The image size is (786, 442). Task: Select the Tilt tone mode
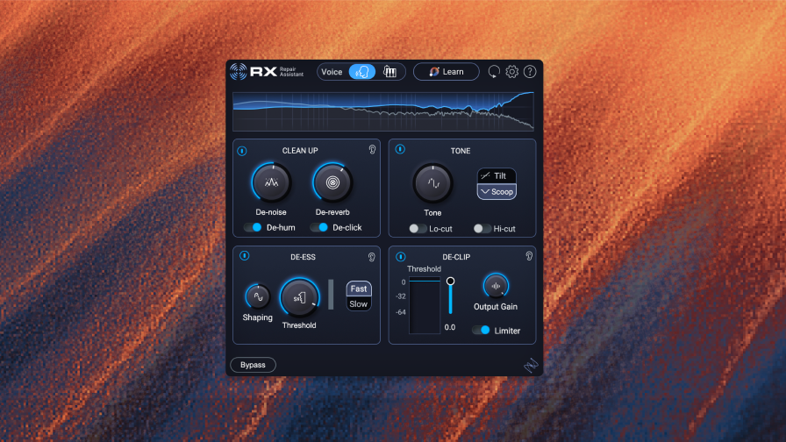497,176
